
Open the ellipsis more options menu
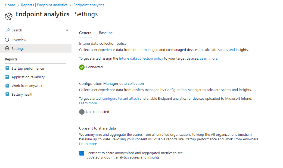(x=107, y=14)
